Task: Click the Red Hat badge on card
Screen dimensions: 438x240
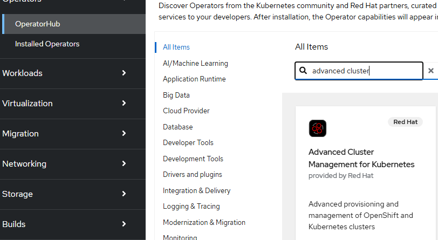Action: [x=405, y=122]
